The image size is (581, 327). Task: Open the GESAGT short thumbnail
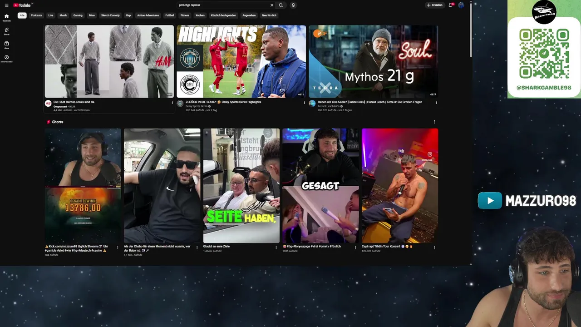320,186
